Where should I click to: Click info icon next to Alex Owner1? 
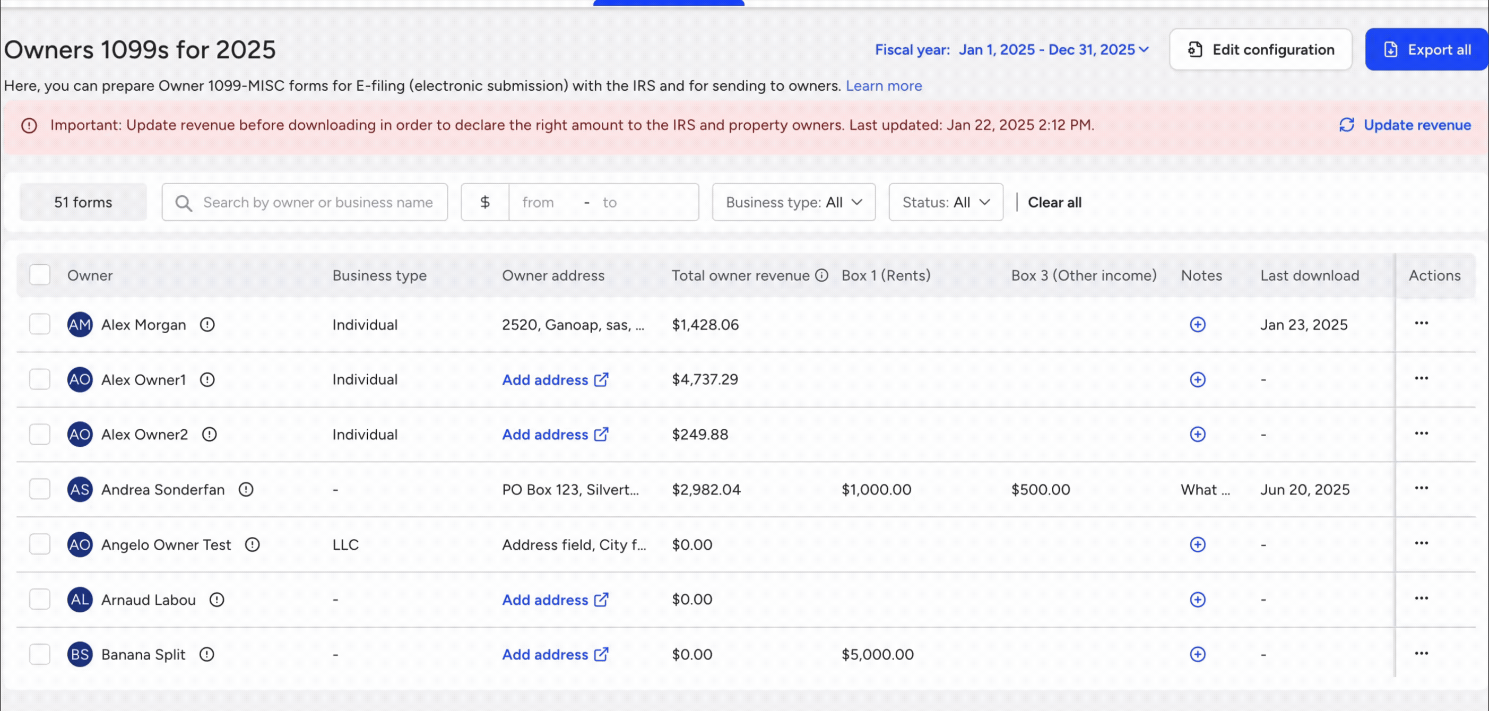[207, 380]
